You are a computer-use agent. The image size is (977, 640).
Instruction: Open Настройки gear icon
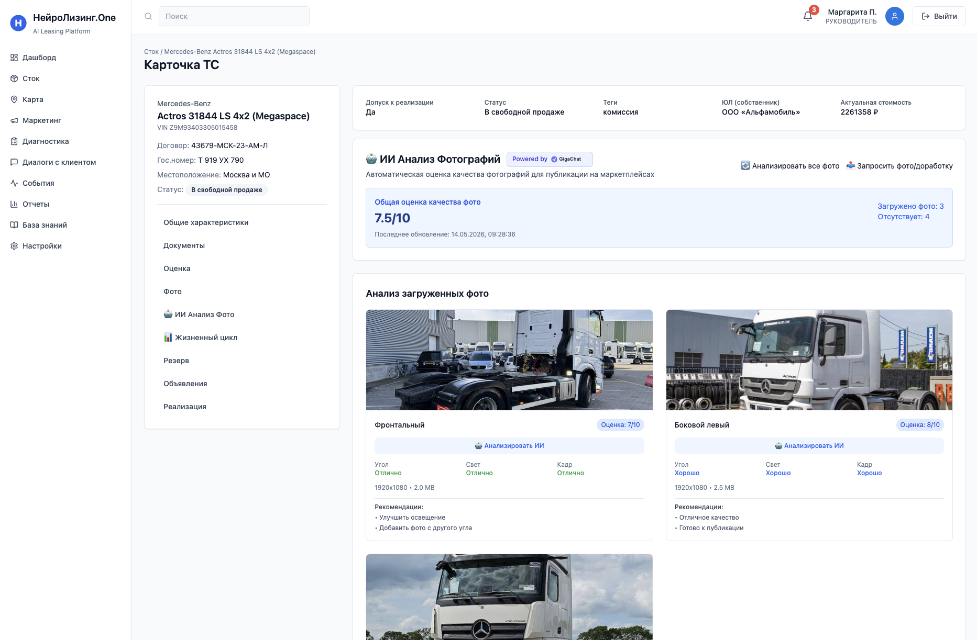click(x=14, y=246)
